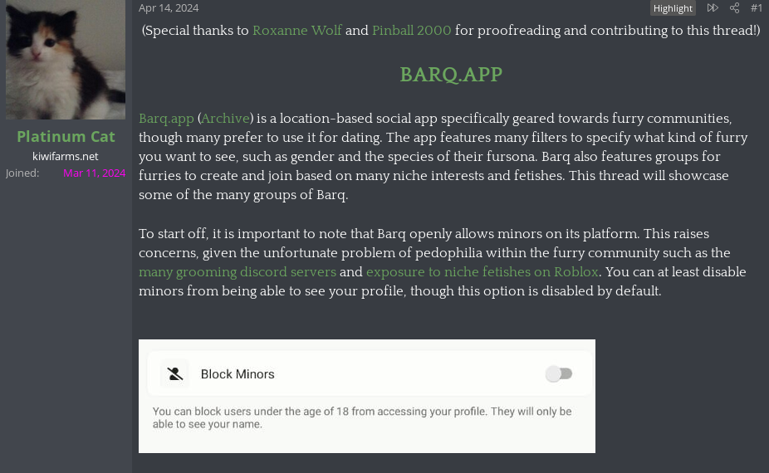This screenshot has width=769, height=473.
Task: Open the Roxanne Wolf profile link
Action: point(296,31)
